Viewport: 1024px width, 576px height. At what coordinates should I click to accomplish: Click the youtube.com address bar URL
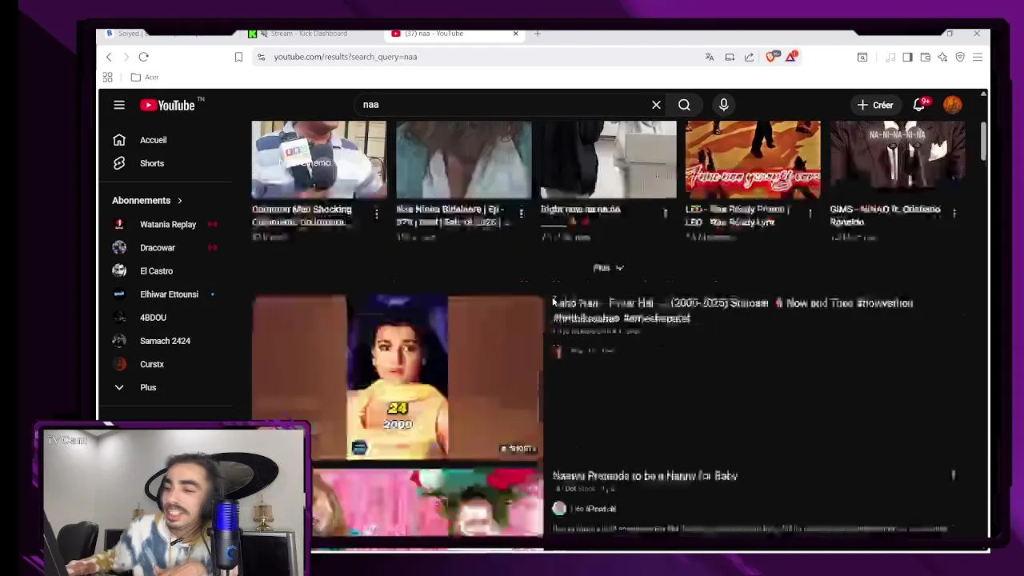point(345,57)
